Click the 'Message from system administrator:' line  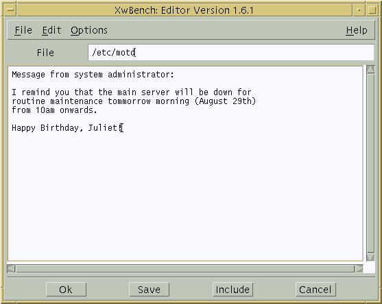(93, 75)
